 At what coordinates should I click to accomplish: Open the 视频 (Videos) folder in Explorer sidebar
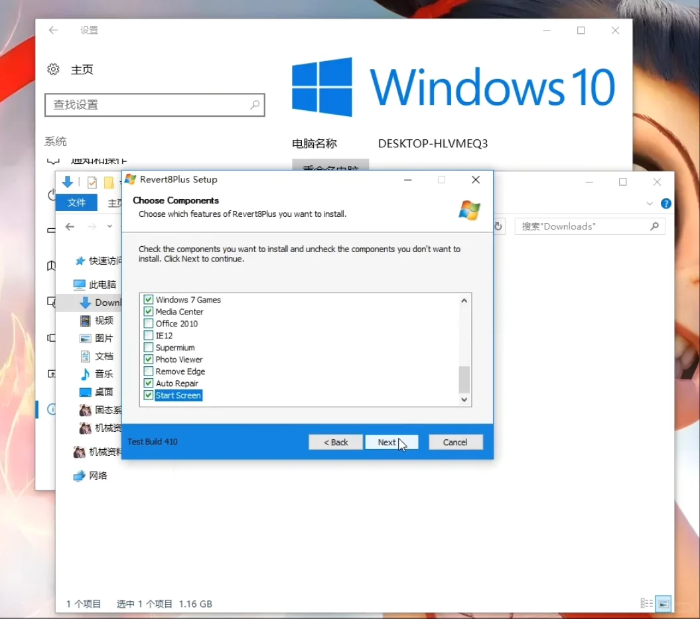[x=104, y=320]
